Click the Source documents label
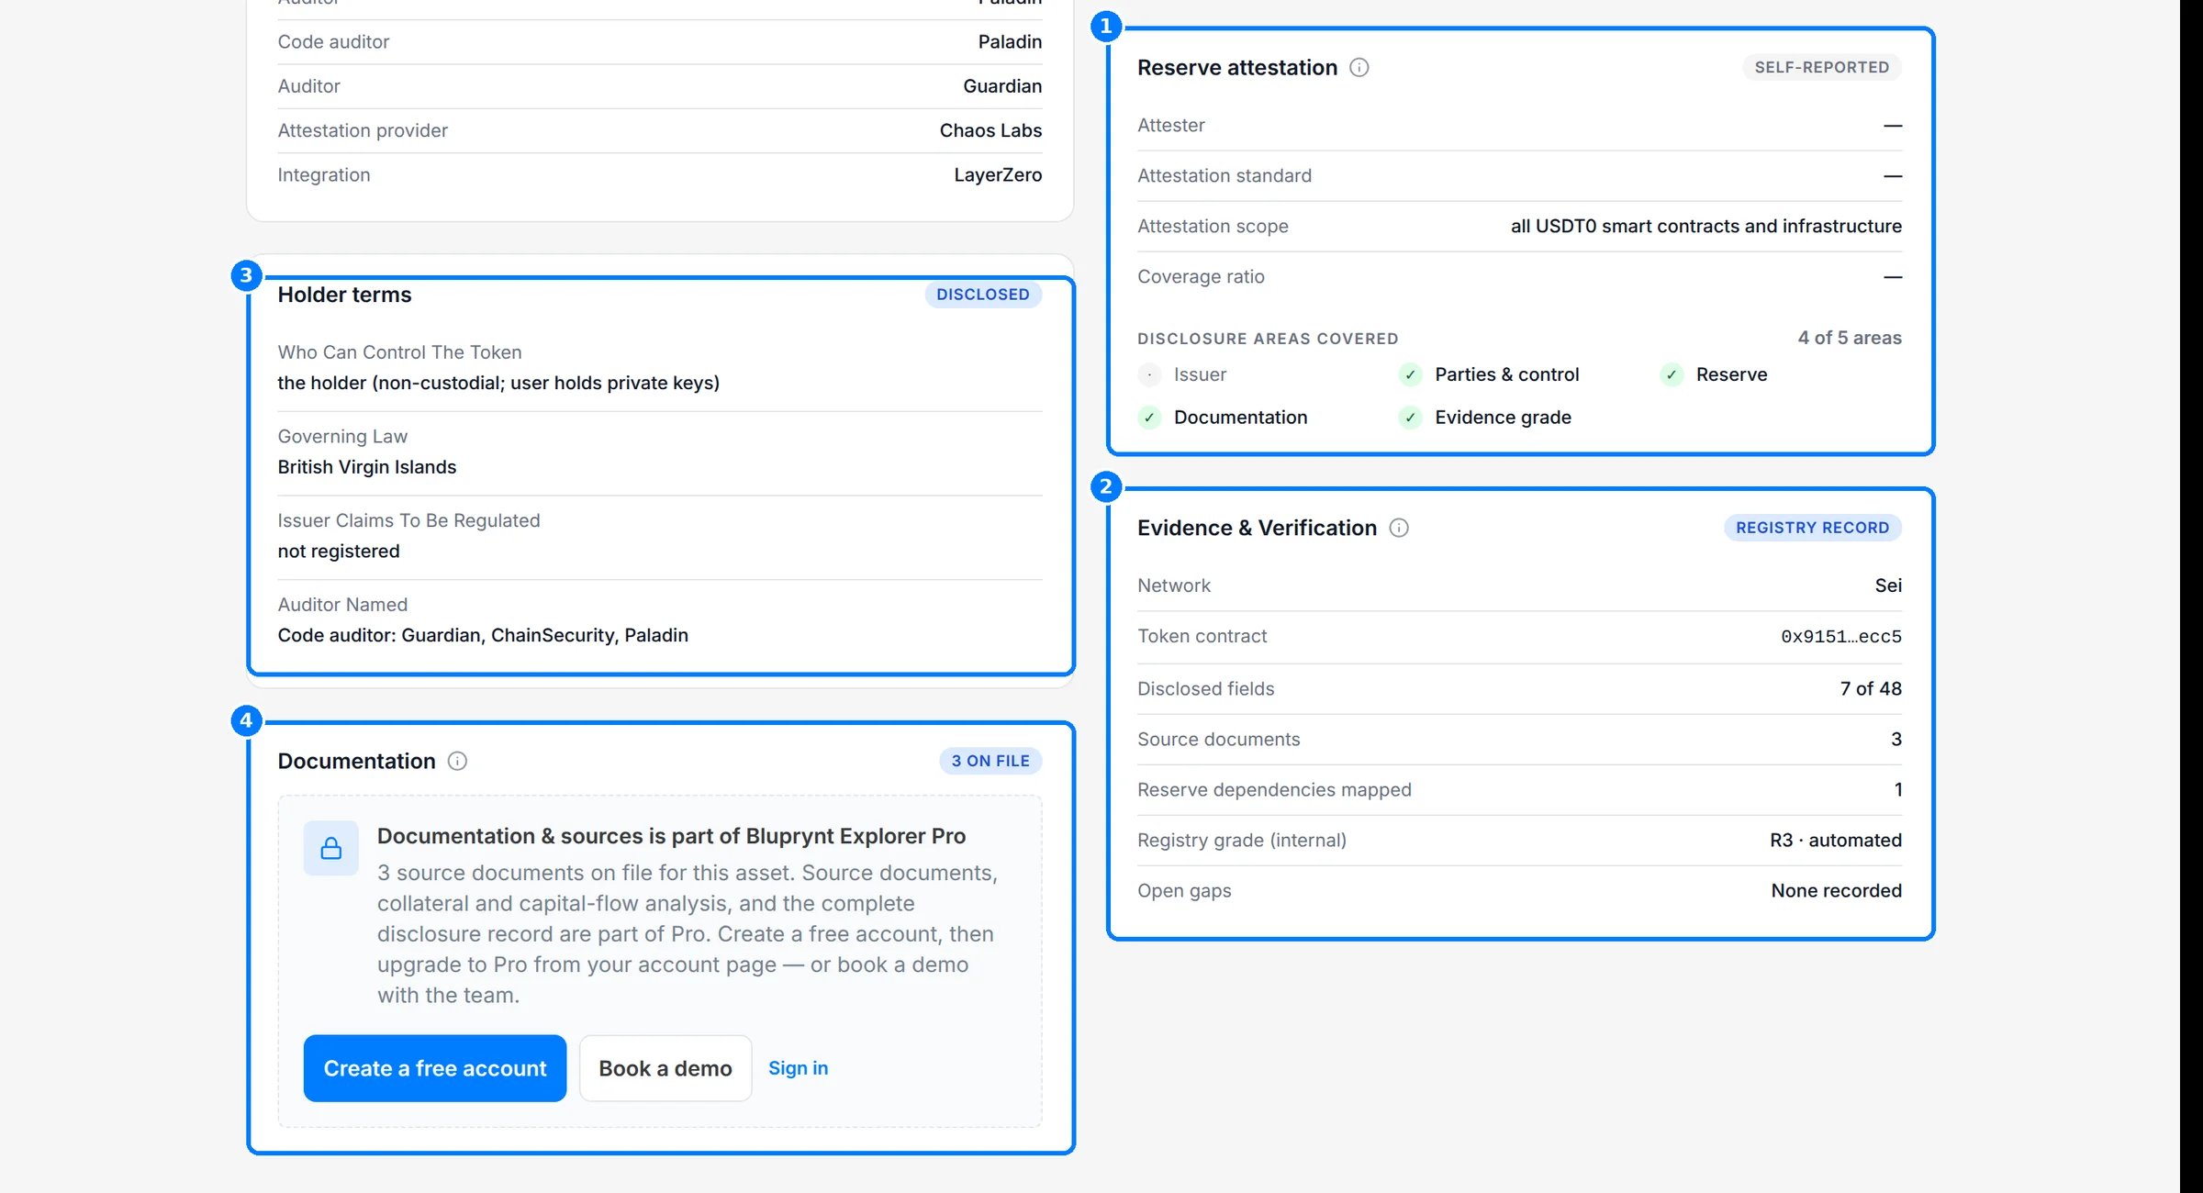2203x1193 pixels. [x=1218, y=739]
